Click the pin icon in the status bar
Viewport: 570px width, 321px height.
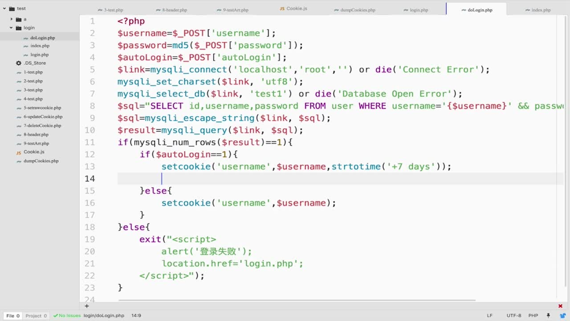pyautogui.click(x=548, y=315)
